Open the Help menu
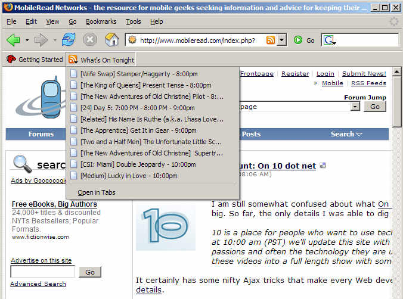403x299 pixels. [157, 21]
